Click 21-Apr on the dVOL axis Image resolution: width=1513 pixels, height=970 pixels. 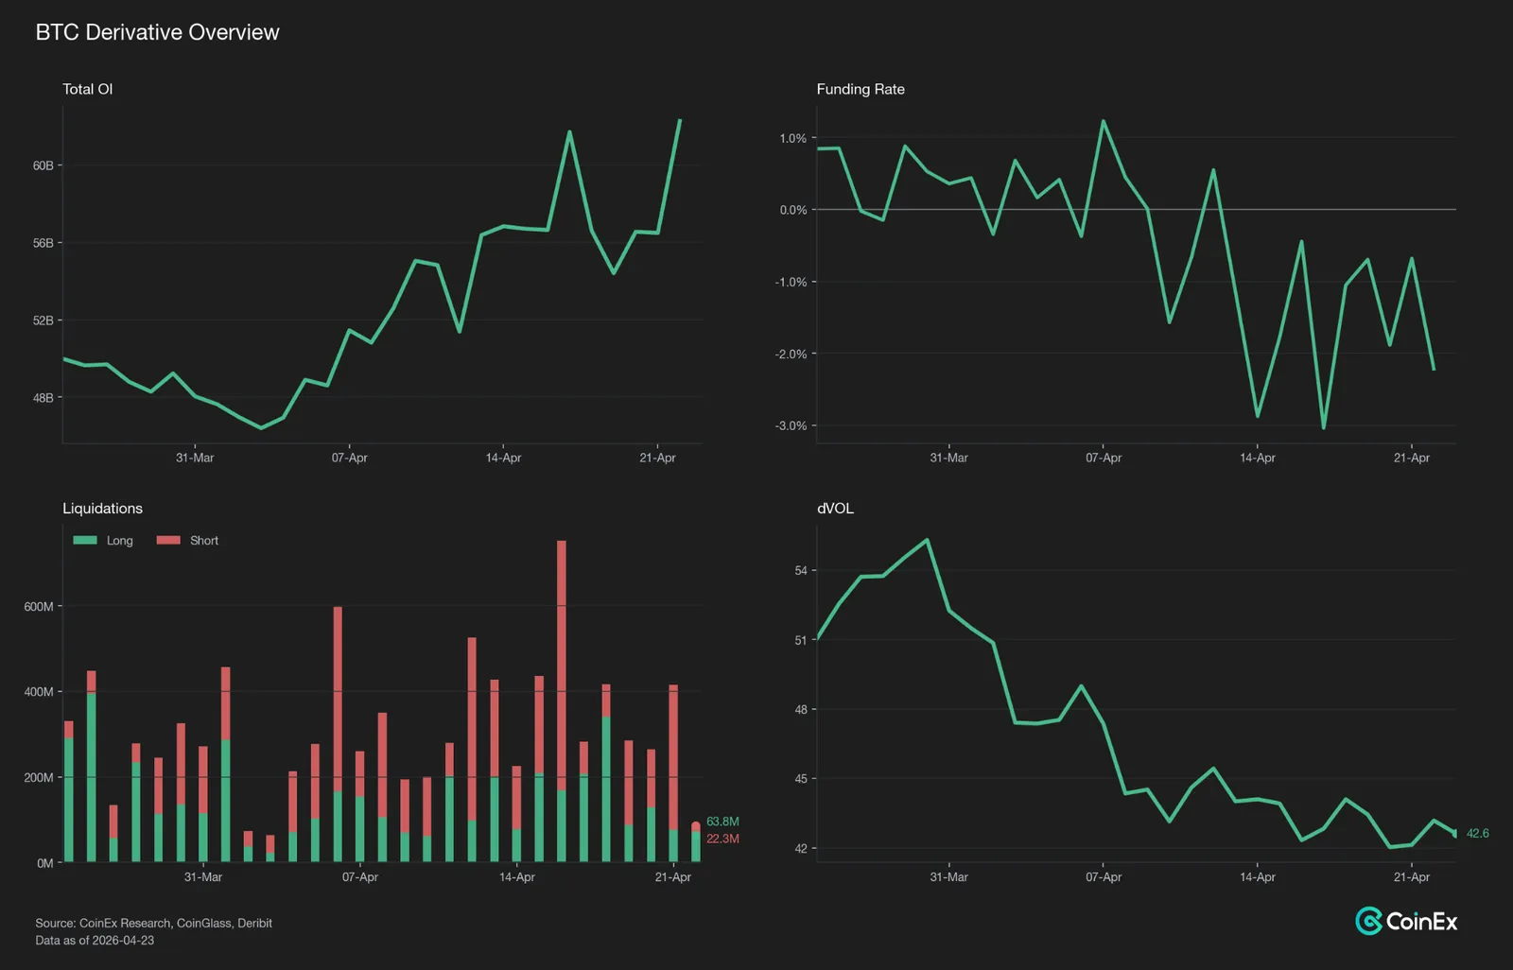tap(1411, 877)
